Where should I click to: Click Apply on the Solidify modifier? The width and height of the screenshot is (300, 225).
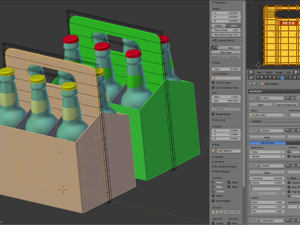267,172
